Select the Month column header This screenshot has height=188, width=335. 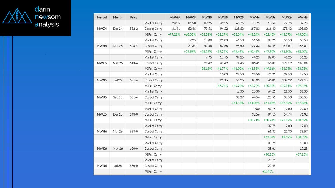(x=118, y=17)
